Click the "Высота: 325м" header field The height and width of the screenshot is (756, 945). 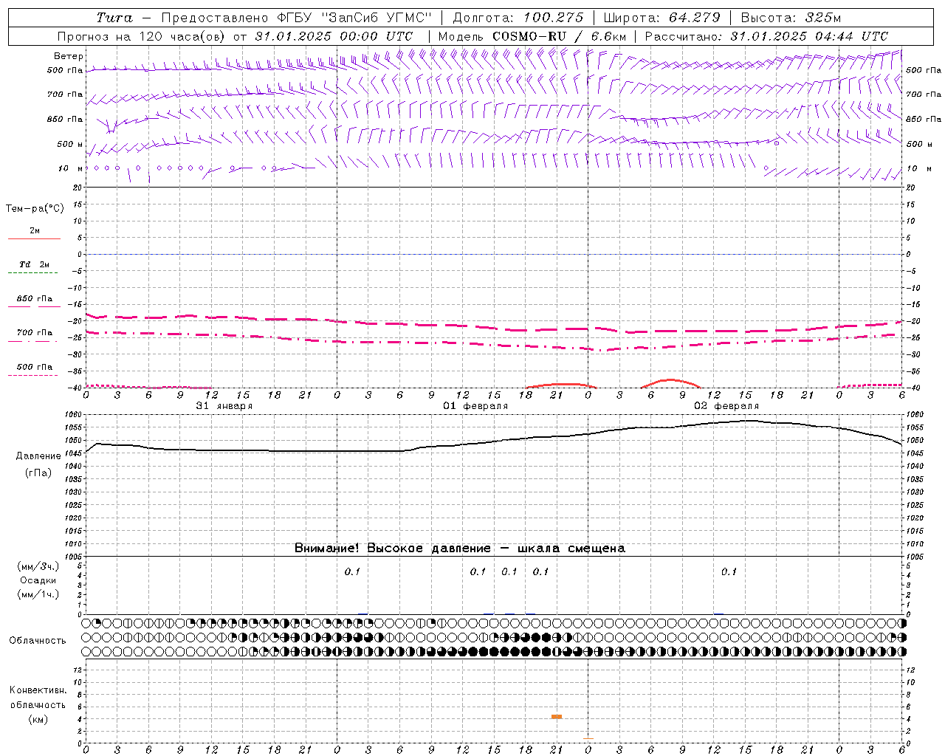coord(791,18)
